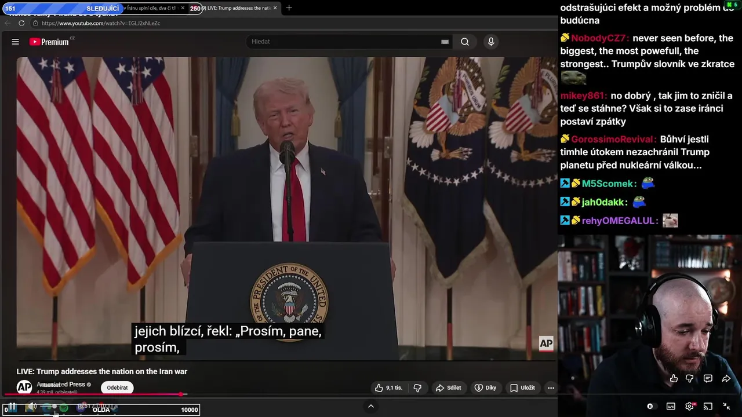742x417 pixels.
Task: Click chat username GorossimoRevival
Action: pos(613,139)
